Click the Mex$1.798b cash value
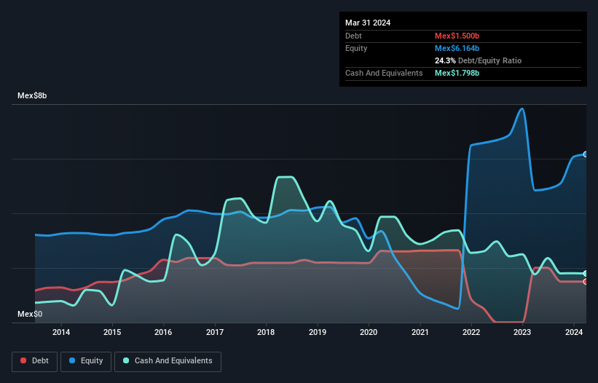 click(x=457, y=73)
